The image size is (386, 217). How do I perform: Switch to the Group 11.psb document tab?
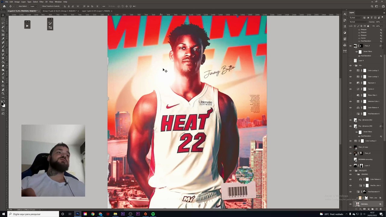coord(59,11)
